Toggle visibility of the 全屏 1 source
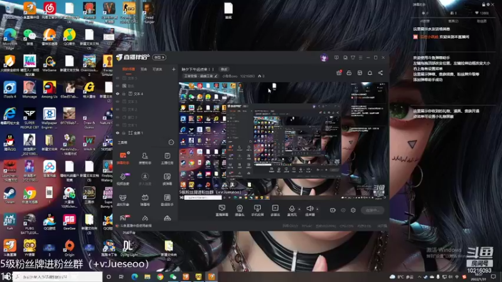502x282 pixels. (x=117, y=133)
